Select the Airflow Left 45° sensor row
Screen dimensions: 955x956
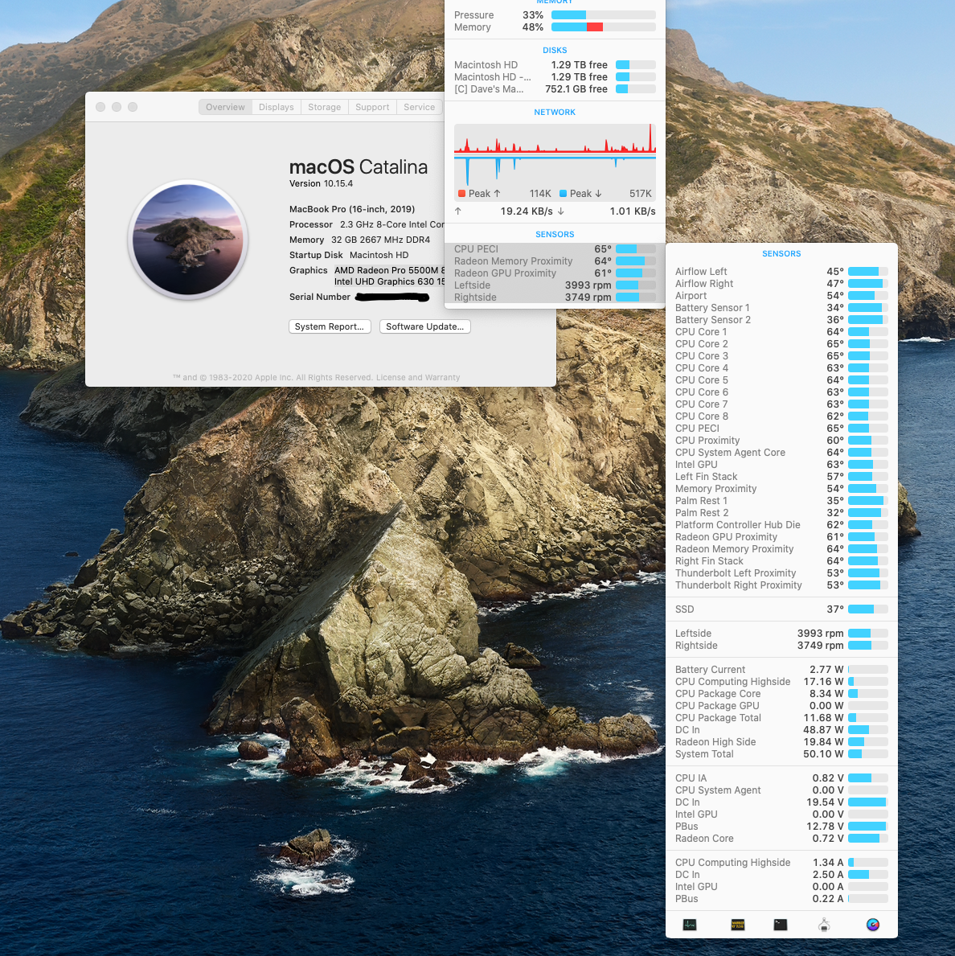coord(781,271)
